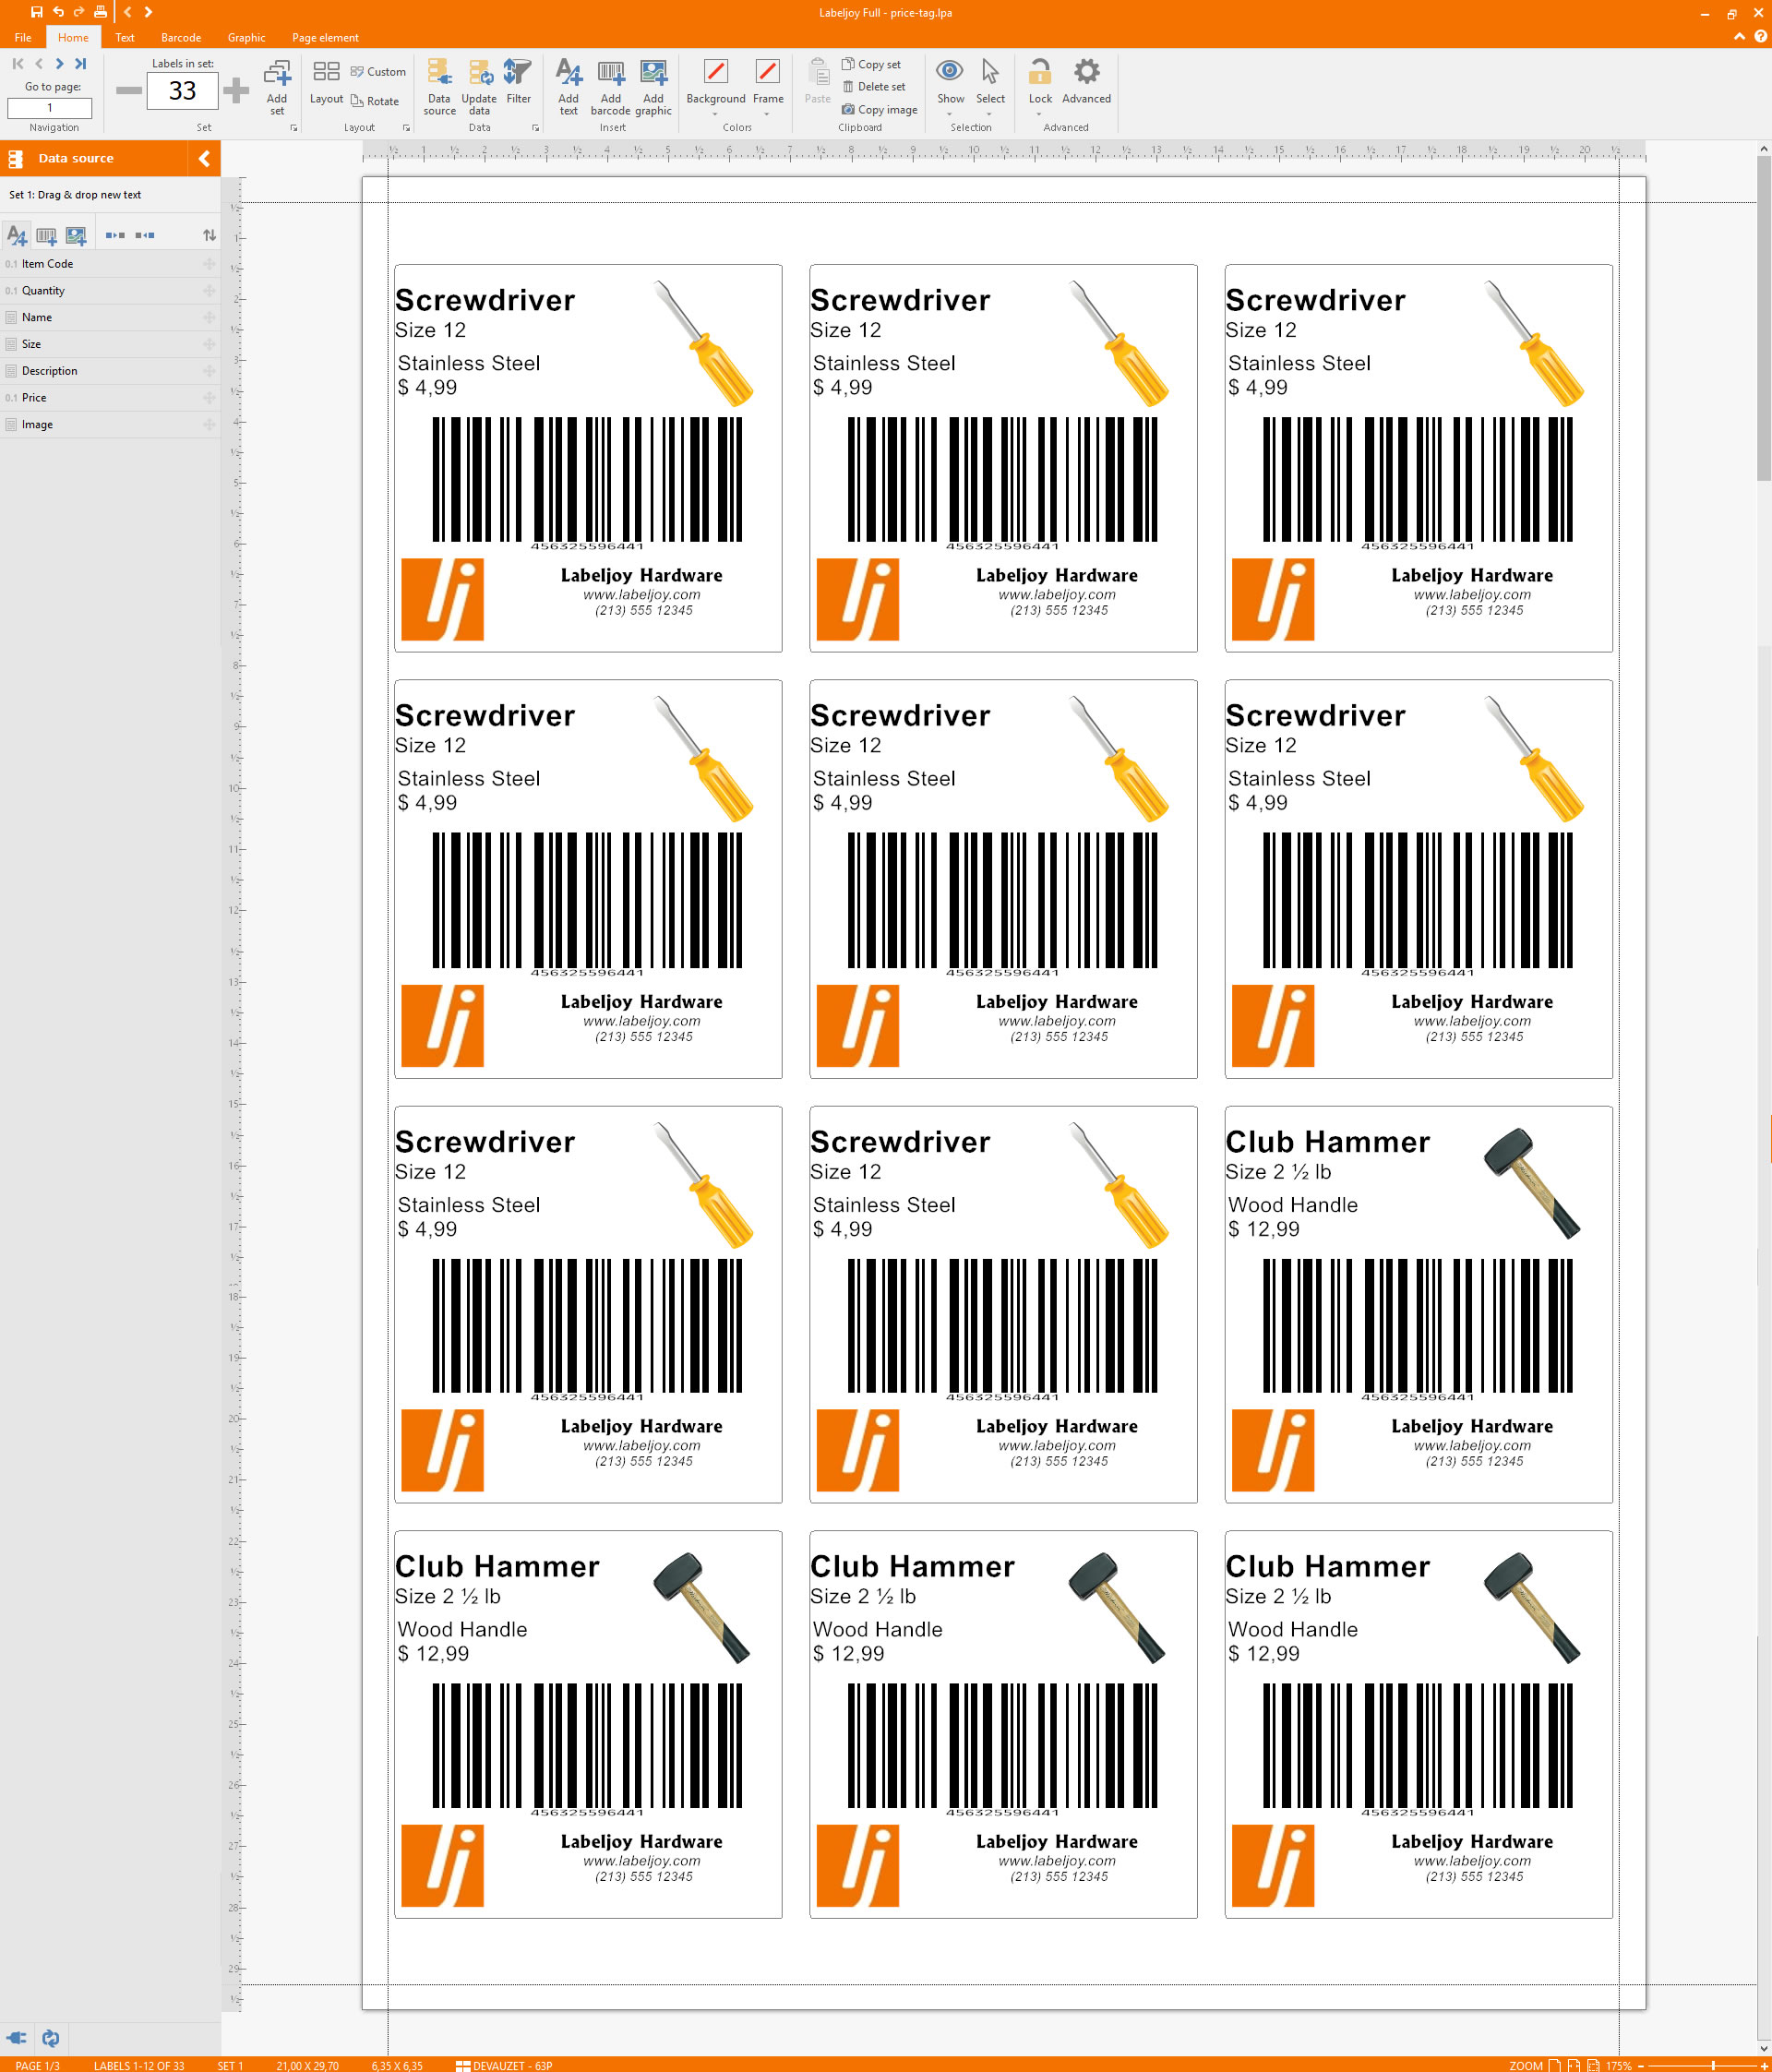Viewport: 1772px width, 2072px height.
Task: Click the Add graphic tool
Action: pyautogui.click(x=653, y=87)
